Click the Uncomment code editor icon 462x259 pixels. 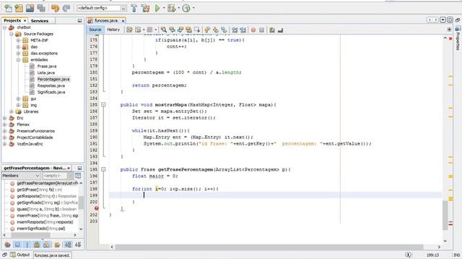(280, 29)
